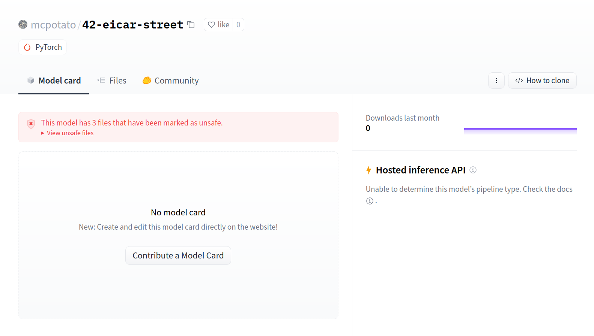The height and width of the screenshot is (336, 594).
Task: Select the Model card tab
Action: pyautogui.click(x=54, y=81)
